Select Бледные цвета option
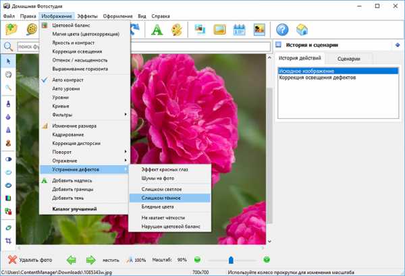This screenshot has height=276, width=405. [x=170, y=206]
